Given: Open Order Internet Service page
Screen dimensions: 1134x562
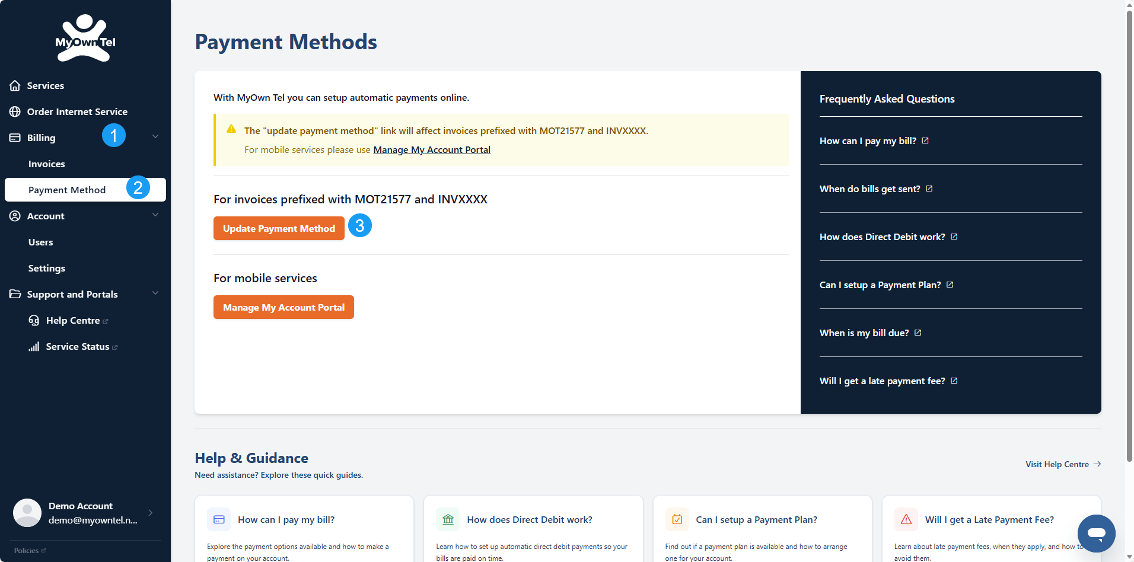Looking at the screenshot, I should pos(85,111).
